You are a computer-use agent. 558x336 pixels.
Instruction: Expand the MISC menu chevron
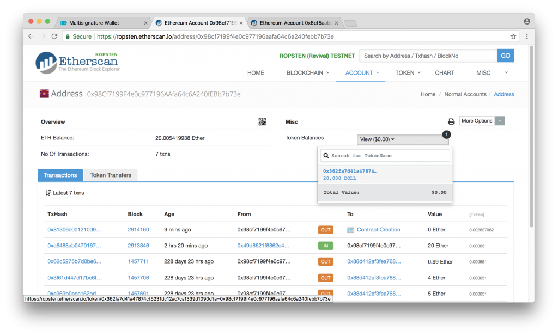(x=506, y=72)
